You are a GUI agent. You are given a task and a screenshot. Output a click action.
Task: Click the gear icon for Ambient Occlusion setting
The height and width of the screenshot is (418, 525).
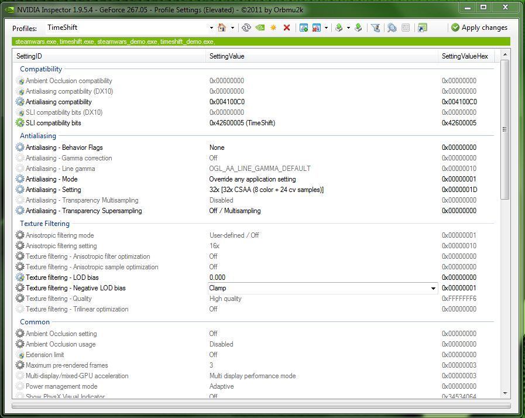(20, 334)
